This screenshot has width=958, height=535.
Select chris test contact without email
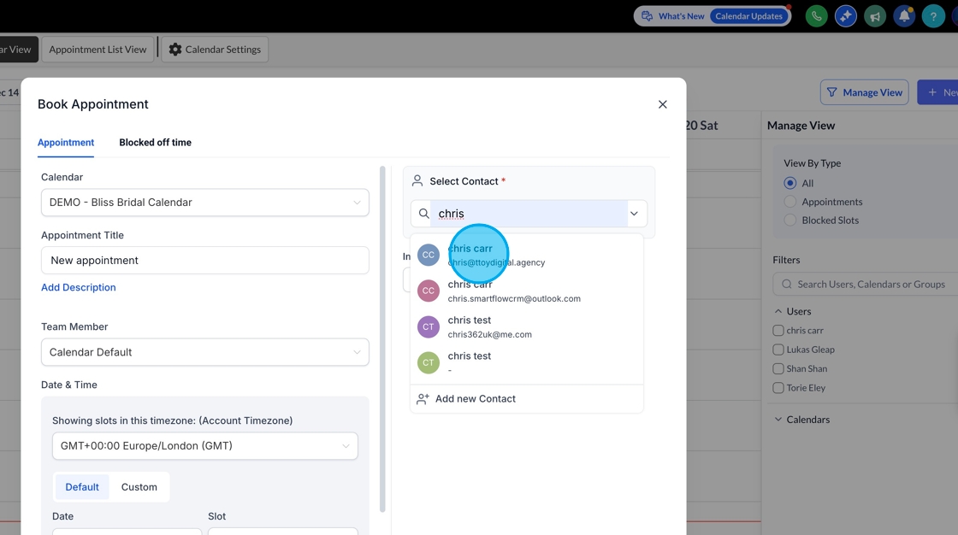pyautogui.click(x=527, y=362)
